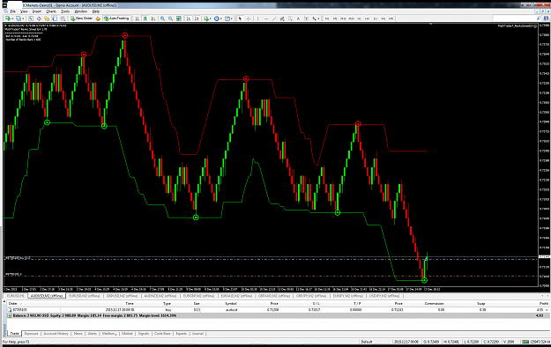Open the Indicators list icon

pos(206,18)
